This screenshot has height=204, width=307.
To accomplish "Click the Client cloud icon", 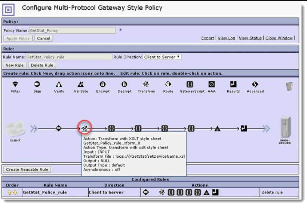I will (15, 129).
